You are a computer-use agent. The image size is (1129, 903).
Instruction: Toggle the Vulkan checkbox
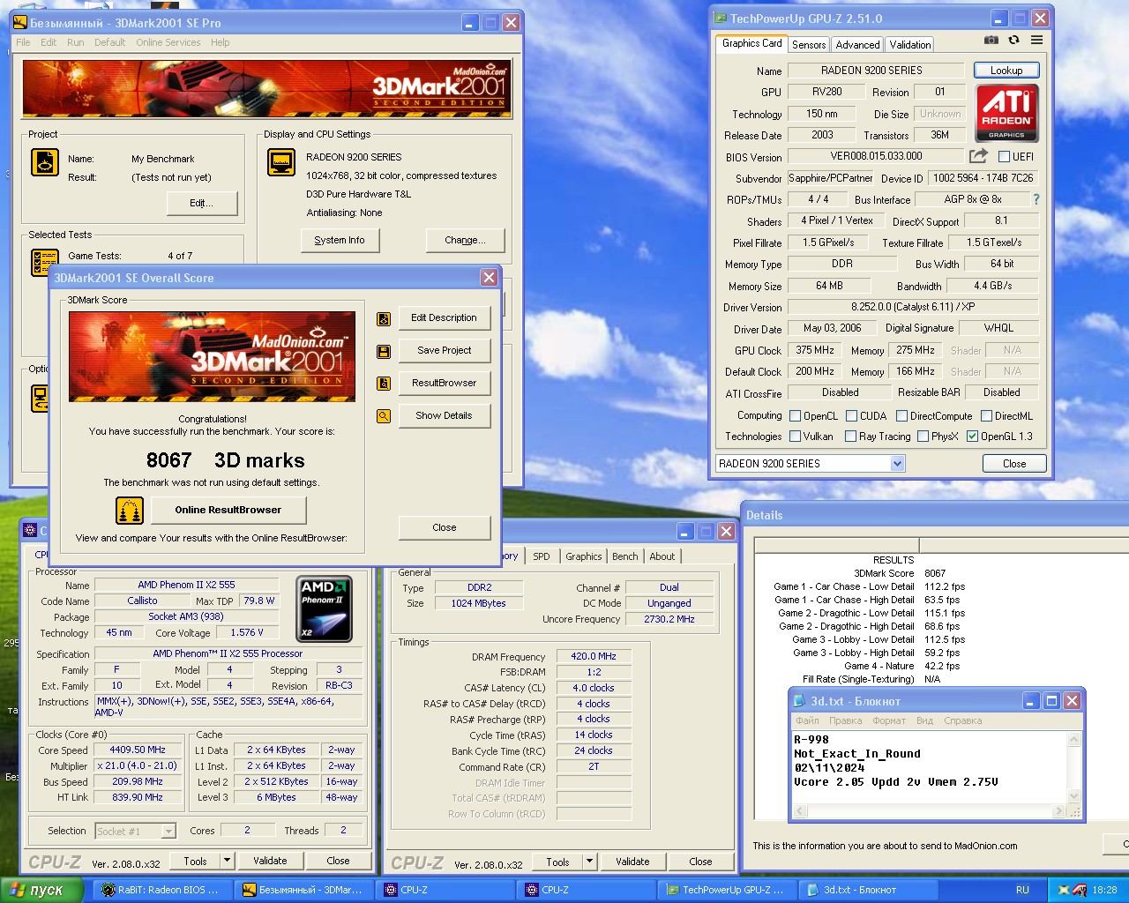[795, 437]
